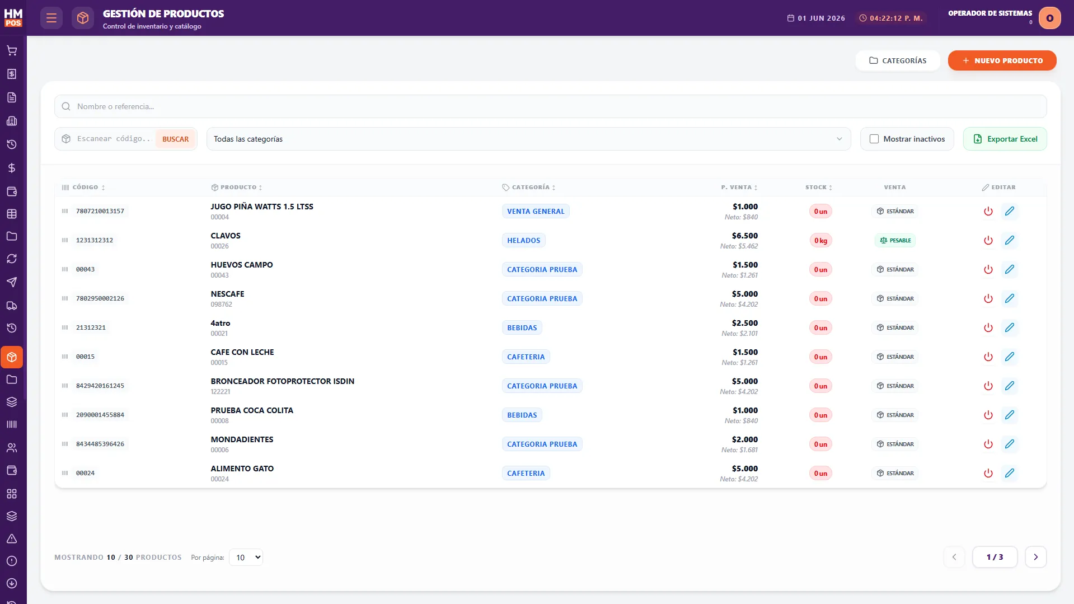Toggle power status for CAFE CON LECHE
This screenshot has width=1074, height=604.
pos(988,357)
